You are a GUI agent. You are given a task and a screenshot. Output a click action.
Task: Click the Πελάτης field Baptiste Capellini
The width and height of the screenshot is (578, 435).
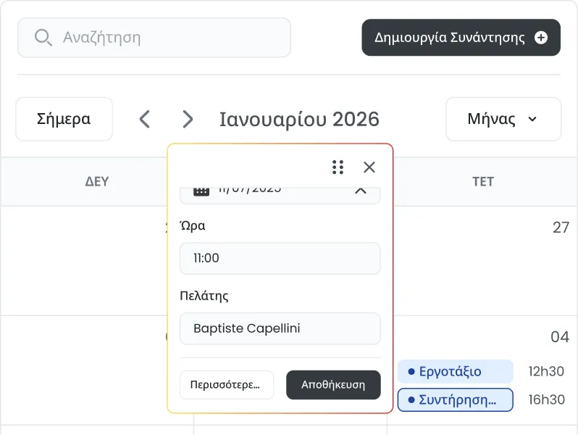[x=280, y=328]
